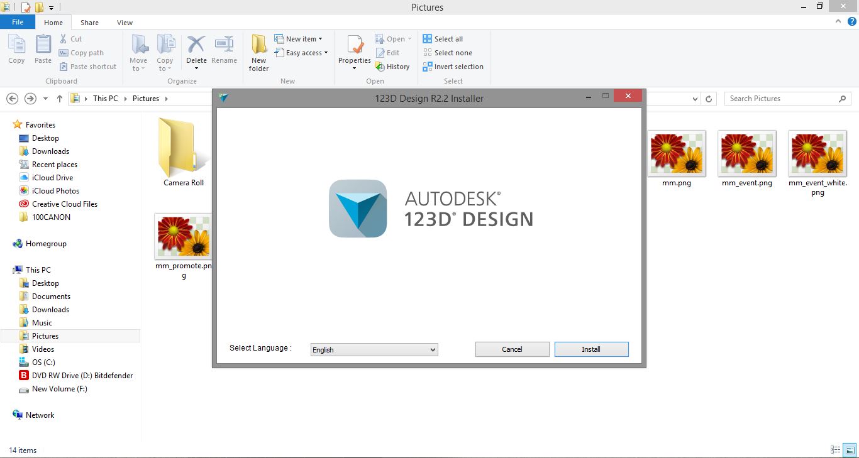Click the Forward navigation arrow
This screenshot has height=458, width=859.
[x=30, y=99]
